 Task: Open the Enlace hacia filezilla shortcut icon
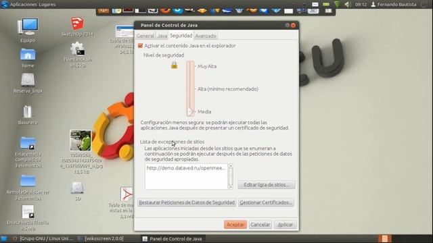coord(28,212)
